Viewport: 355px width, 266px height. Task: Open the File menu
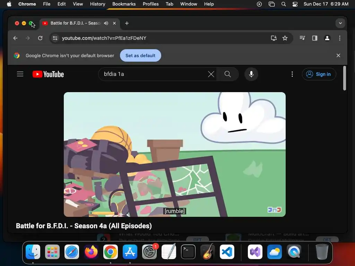click(x=47, y=4)
